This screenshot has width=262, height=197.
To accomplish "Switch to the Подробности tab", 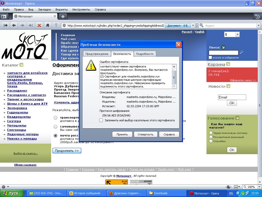I will pyautogui.click(x=145, y=54).
